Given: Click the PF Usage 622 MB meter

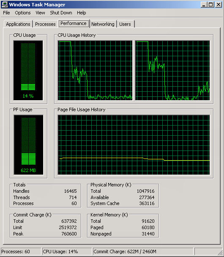Looking at the screenshot, I should click(x=28, y=145).
